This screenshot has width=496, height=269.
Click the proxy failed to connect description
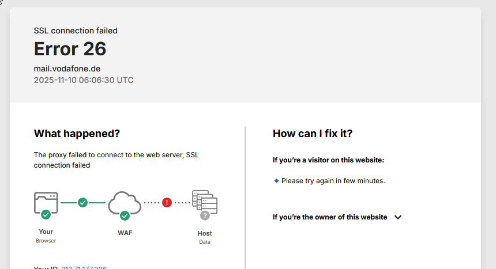click(116, 160)
